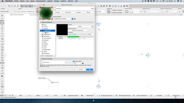Inject parameters with the syringe icon
The width and height of the screenshot is (184, 103).
pyautogui.click(x=18, y=6)
